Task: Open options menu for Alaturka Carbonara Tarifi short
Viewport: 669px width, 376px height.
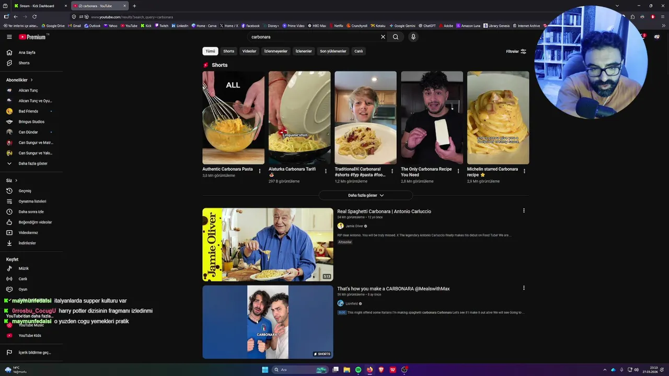Action: [x=326, y=171]
